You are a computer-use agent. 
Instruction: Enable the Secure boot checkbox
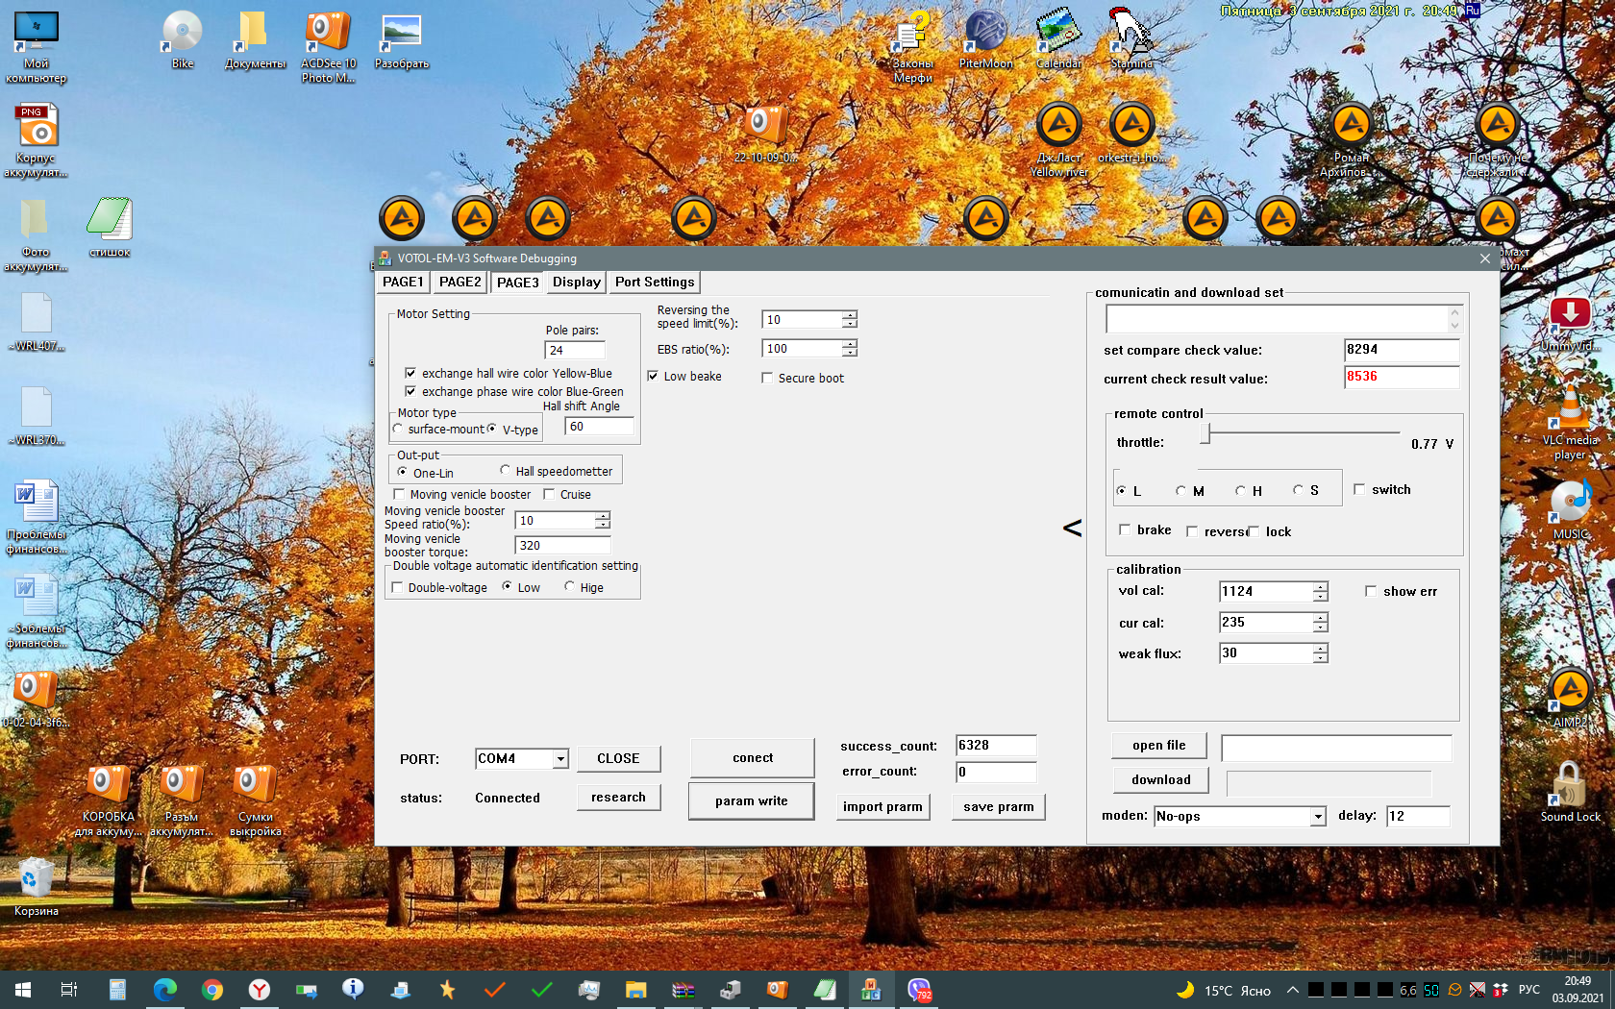(x=767, y=379)
